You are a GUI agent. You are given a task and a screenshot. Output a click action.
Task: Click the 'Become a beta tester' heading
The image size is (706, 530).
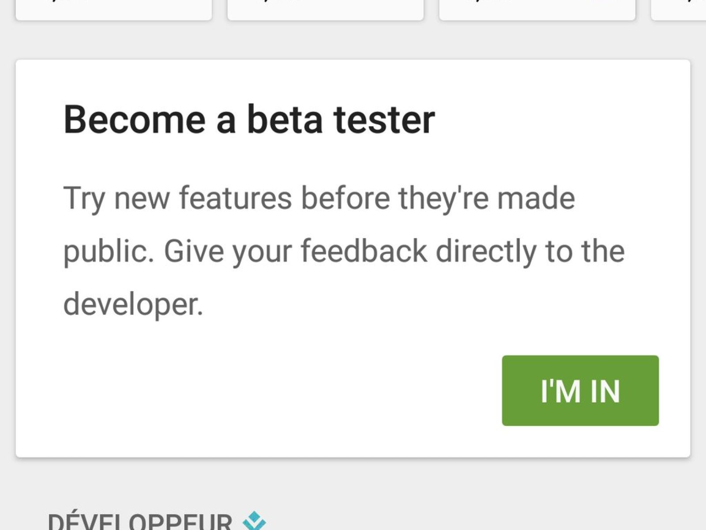[x=249, y=119]
